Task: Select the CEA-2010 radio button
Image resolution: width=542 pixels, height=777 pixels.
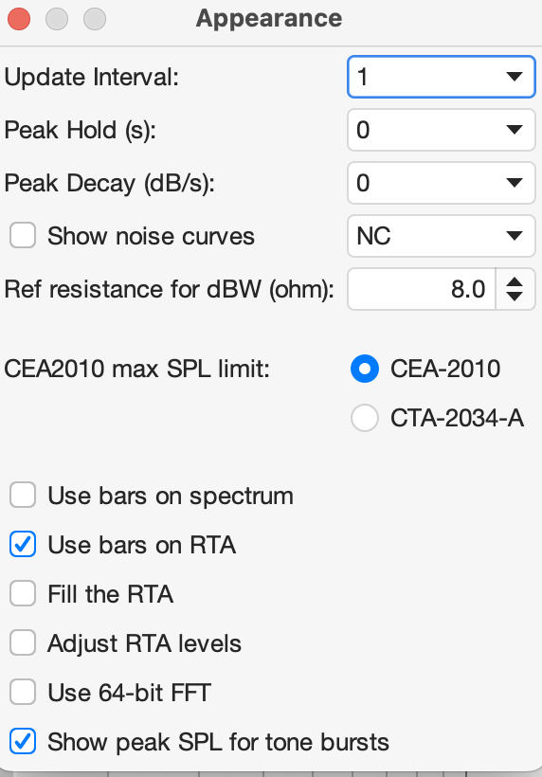Action: point(365,369)
